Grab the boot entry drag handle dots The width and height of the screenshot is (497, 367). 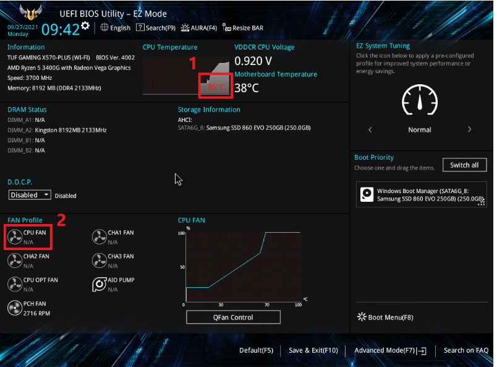(481, 202)
